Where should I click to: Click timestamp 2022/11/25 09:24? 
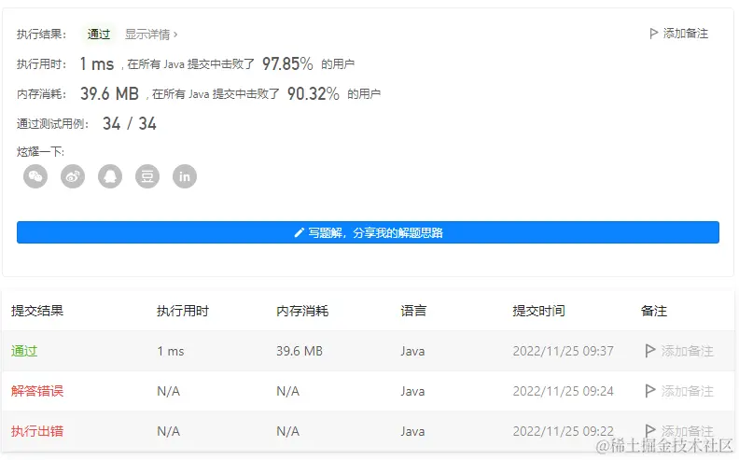pos(564,391)
